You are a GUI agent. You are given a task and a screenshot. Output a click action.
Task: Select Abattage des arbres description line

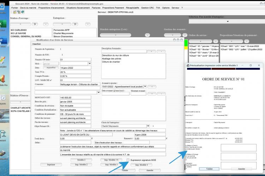112,59
